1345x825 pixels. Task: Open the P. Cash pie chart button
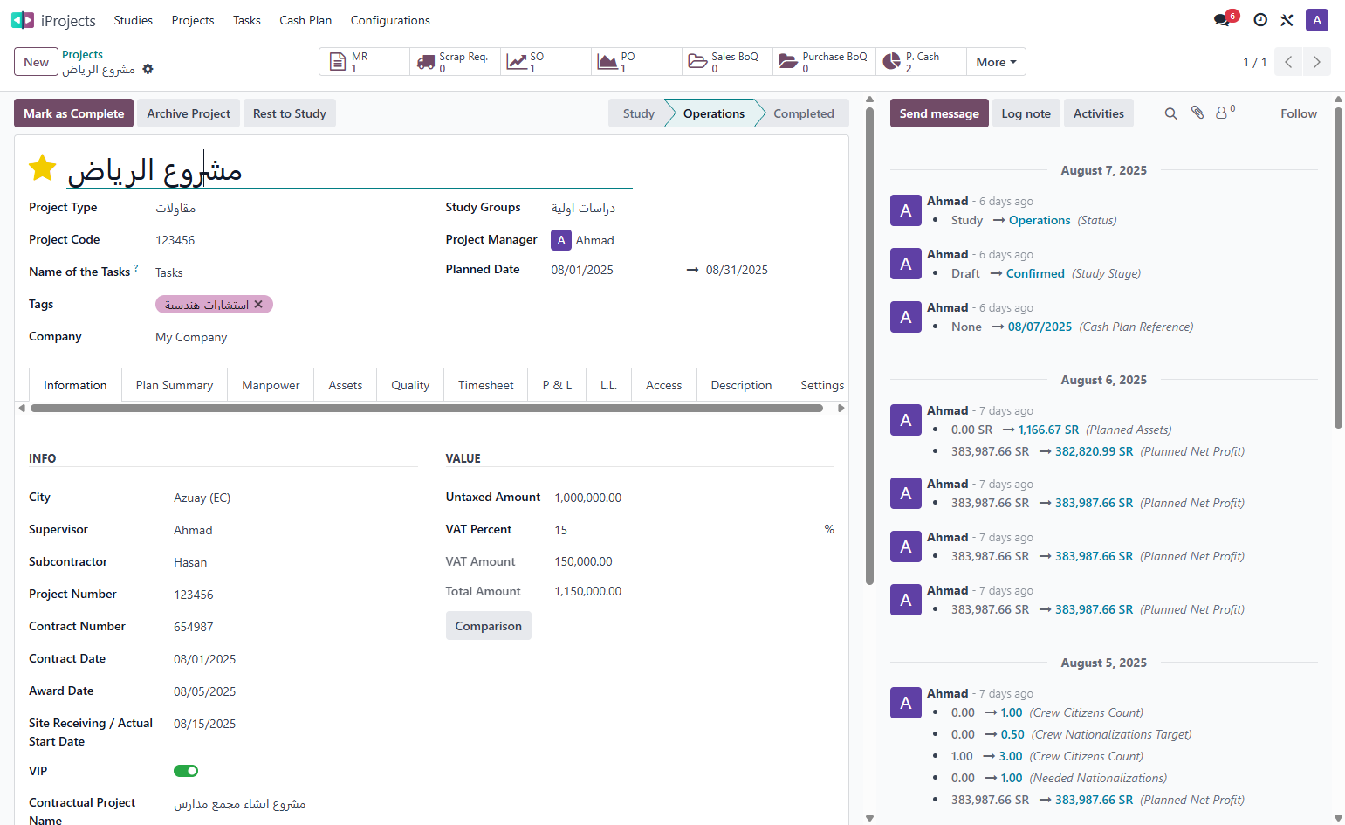[921, 62]
